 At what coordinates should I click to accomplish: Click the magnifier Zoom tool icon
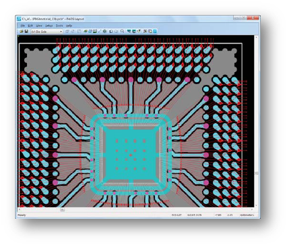coord(123,31)
